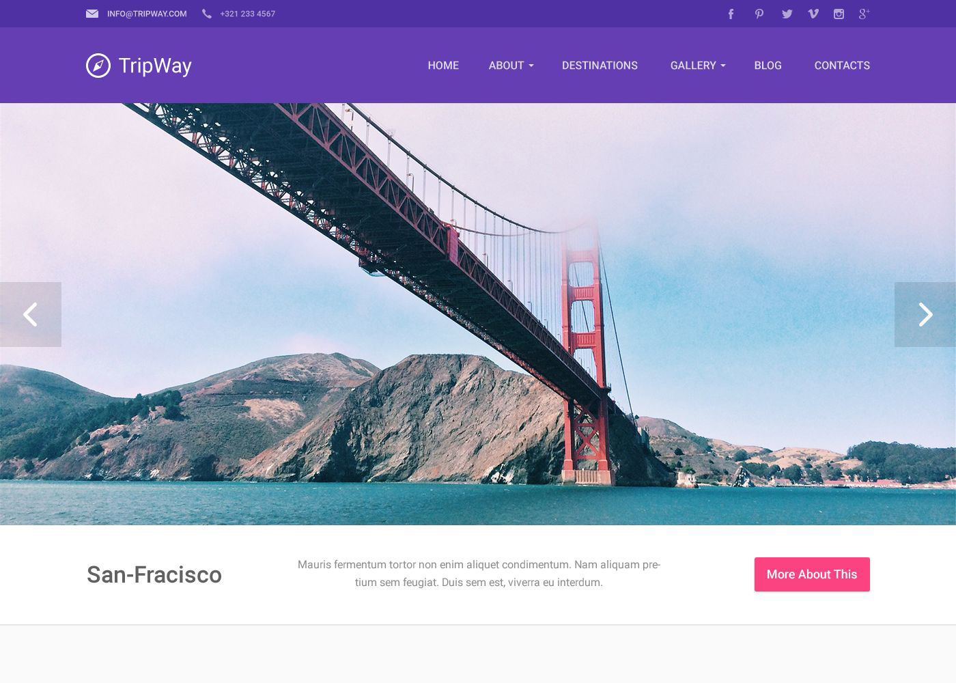Screen dimensions: 956x683
Task: Click the +321 233 4567 phone number
Action: 247,14
